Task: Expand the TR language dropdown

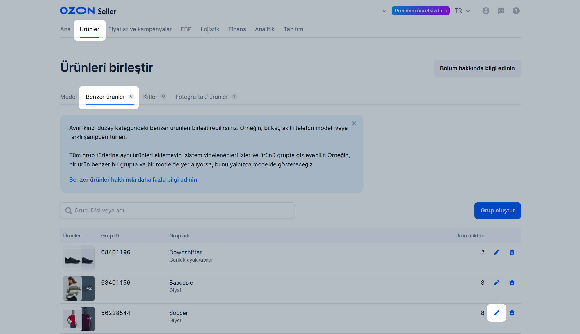Action: pyautogui.click(x=462, y=11)
